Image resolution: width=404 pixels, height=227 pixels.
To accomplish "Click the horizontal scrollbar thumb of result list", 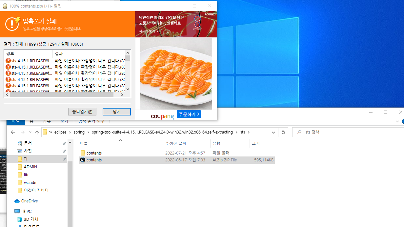I will click(61, 95).
